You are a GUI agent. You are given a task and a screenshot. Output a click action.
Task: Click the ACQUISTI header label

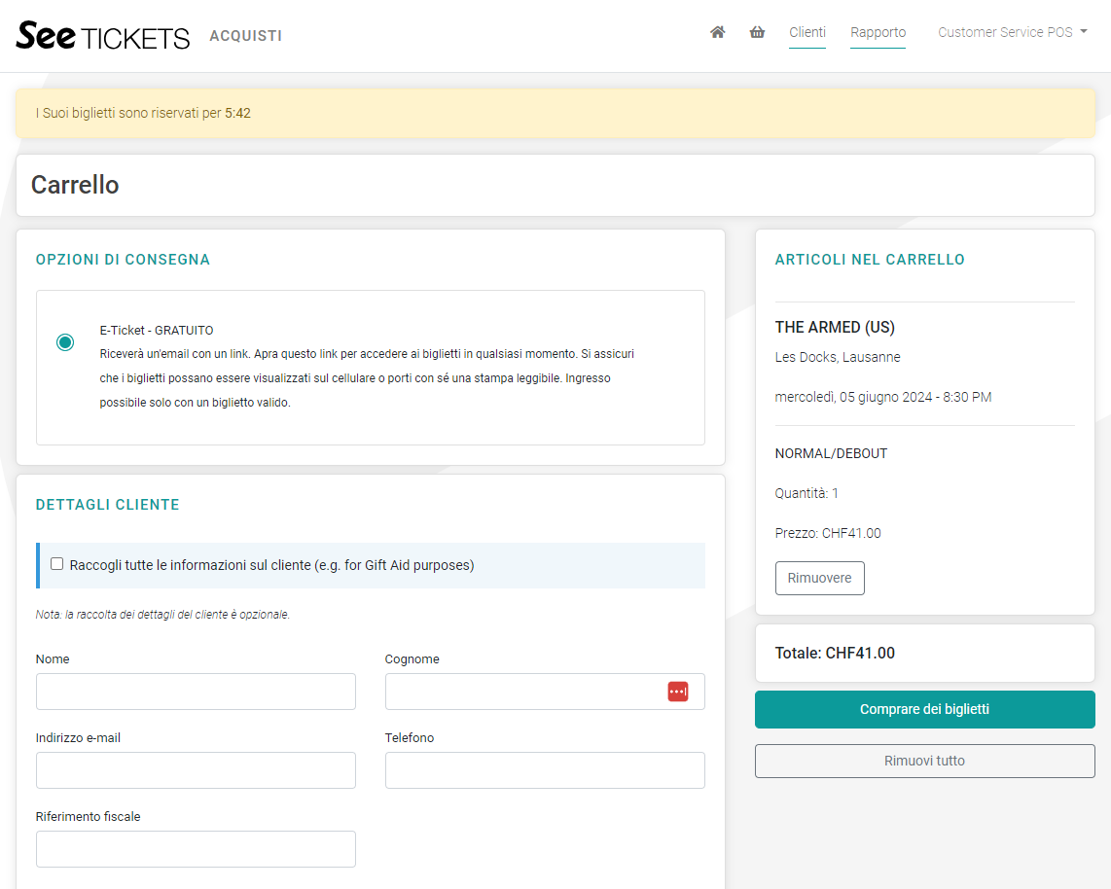point(245,36)
